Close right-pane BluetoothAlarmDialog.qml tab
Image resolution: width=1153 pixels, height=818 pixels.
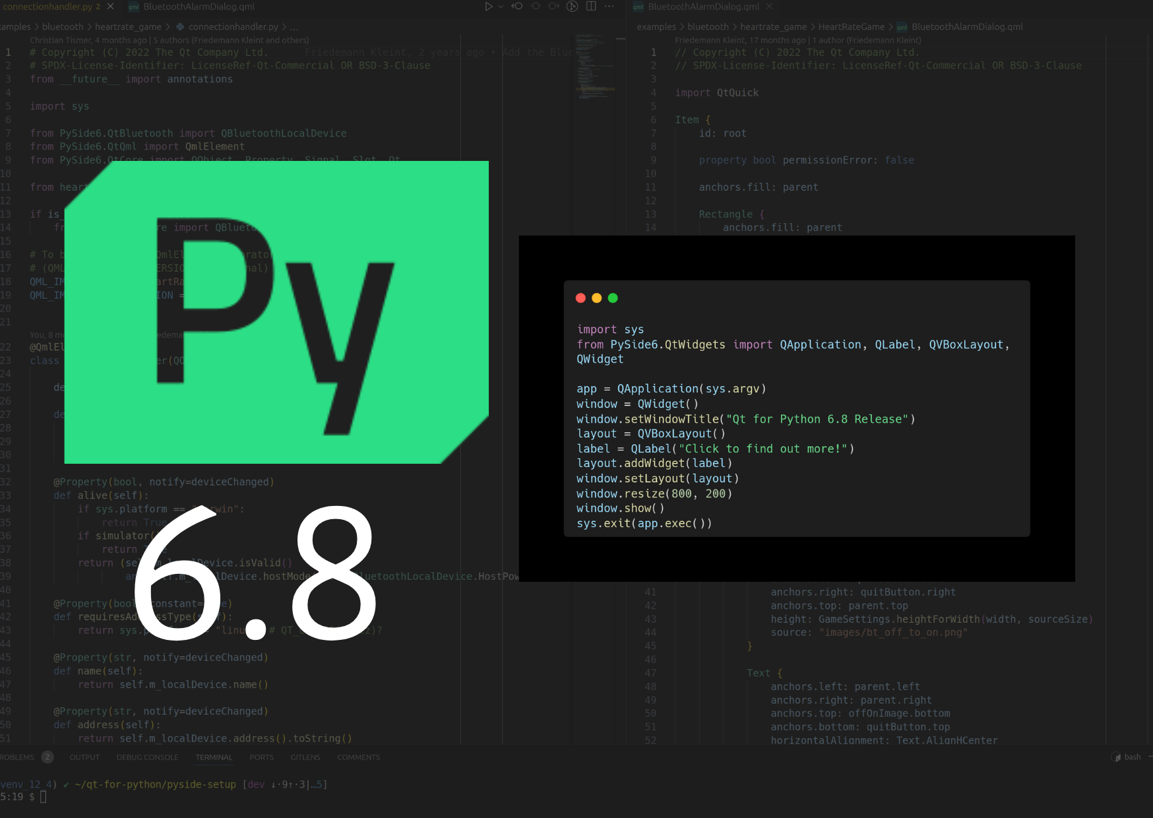click(x=769, y=7)
